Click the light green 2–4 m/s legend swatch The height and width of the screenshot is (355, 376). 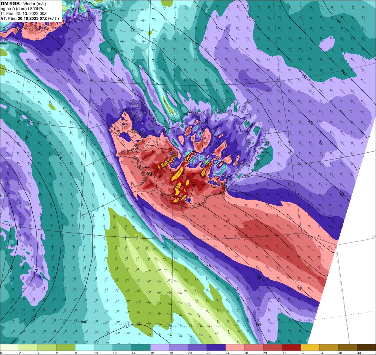click(28, 347)
